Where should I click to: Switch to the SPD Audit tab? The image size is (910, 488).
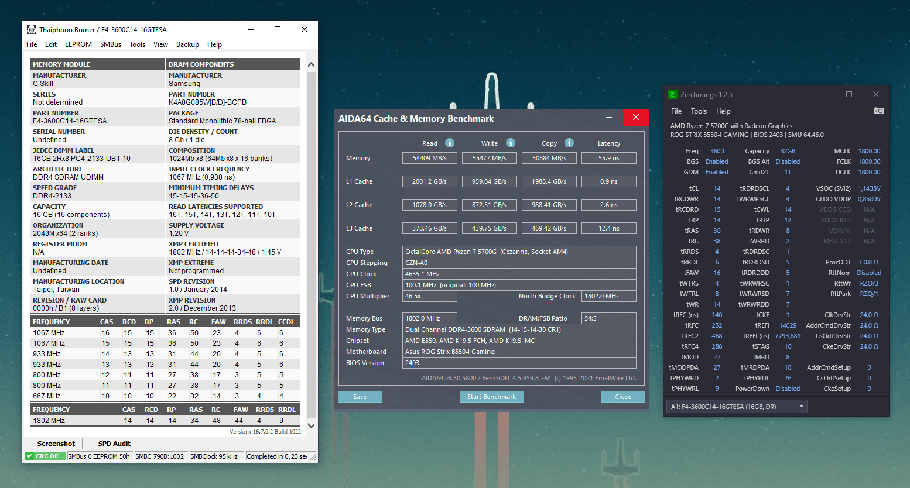coord(114,444)
